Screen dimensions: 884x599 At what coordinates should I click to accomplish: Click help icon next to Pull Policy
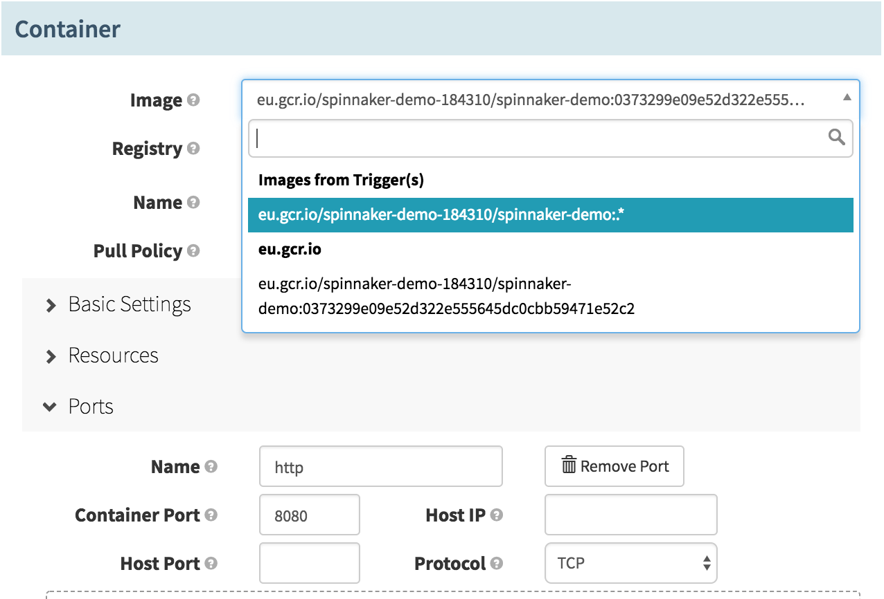[194, 251]
